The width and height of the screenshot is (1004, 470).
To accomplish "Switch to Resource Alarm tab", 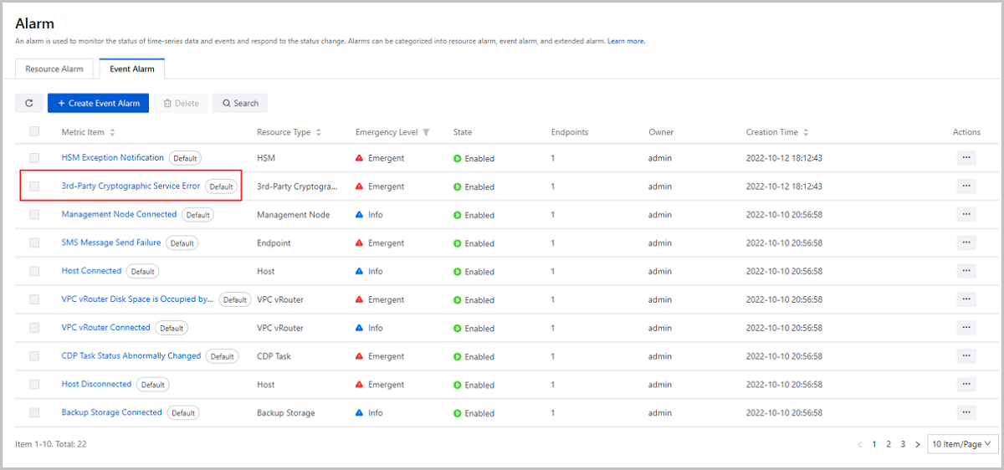I will coord(54,69).
